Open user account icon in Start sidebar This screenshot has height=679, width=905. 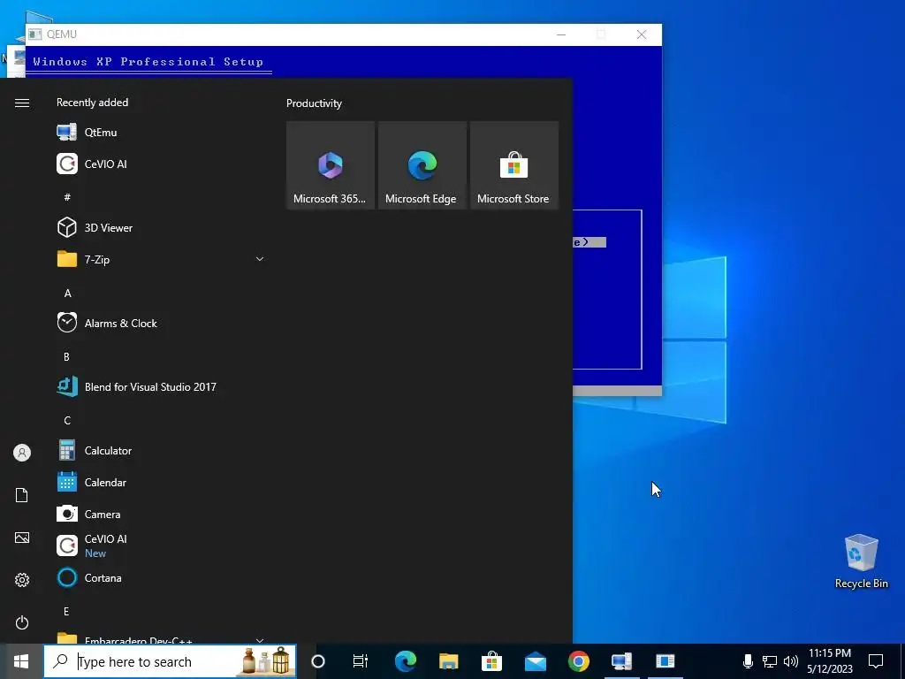pos(22,453)
